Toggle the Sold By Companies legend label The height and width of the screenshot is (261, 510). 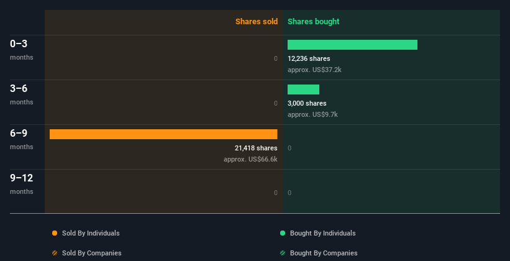92,253
